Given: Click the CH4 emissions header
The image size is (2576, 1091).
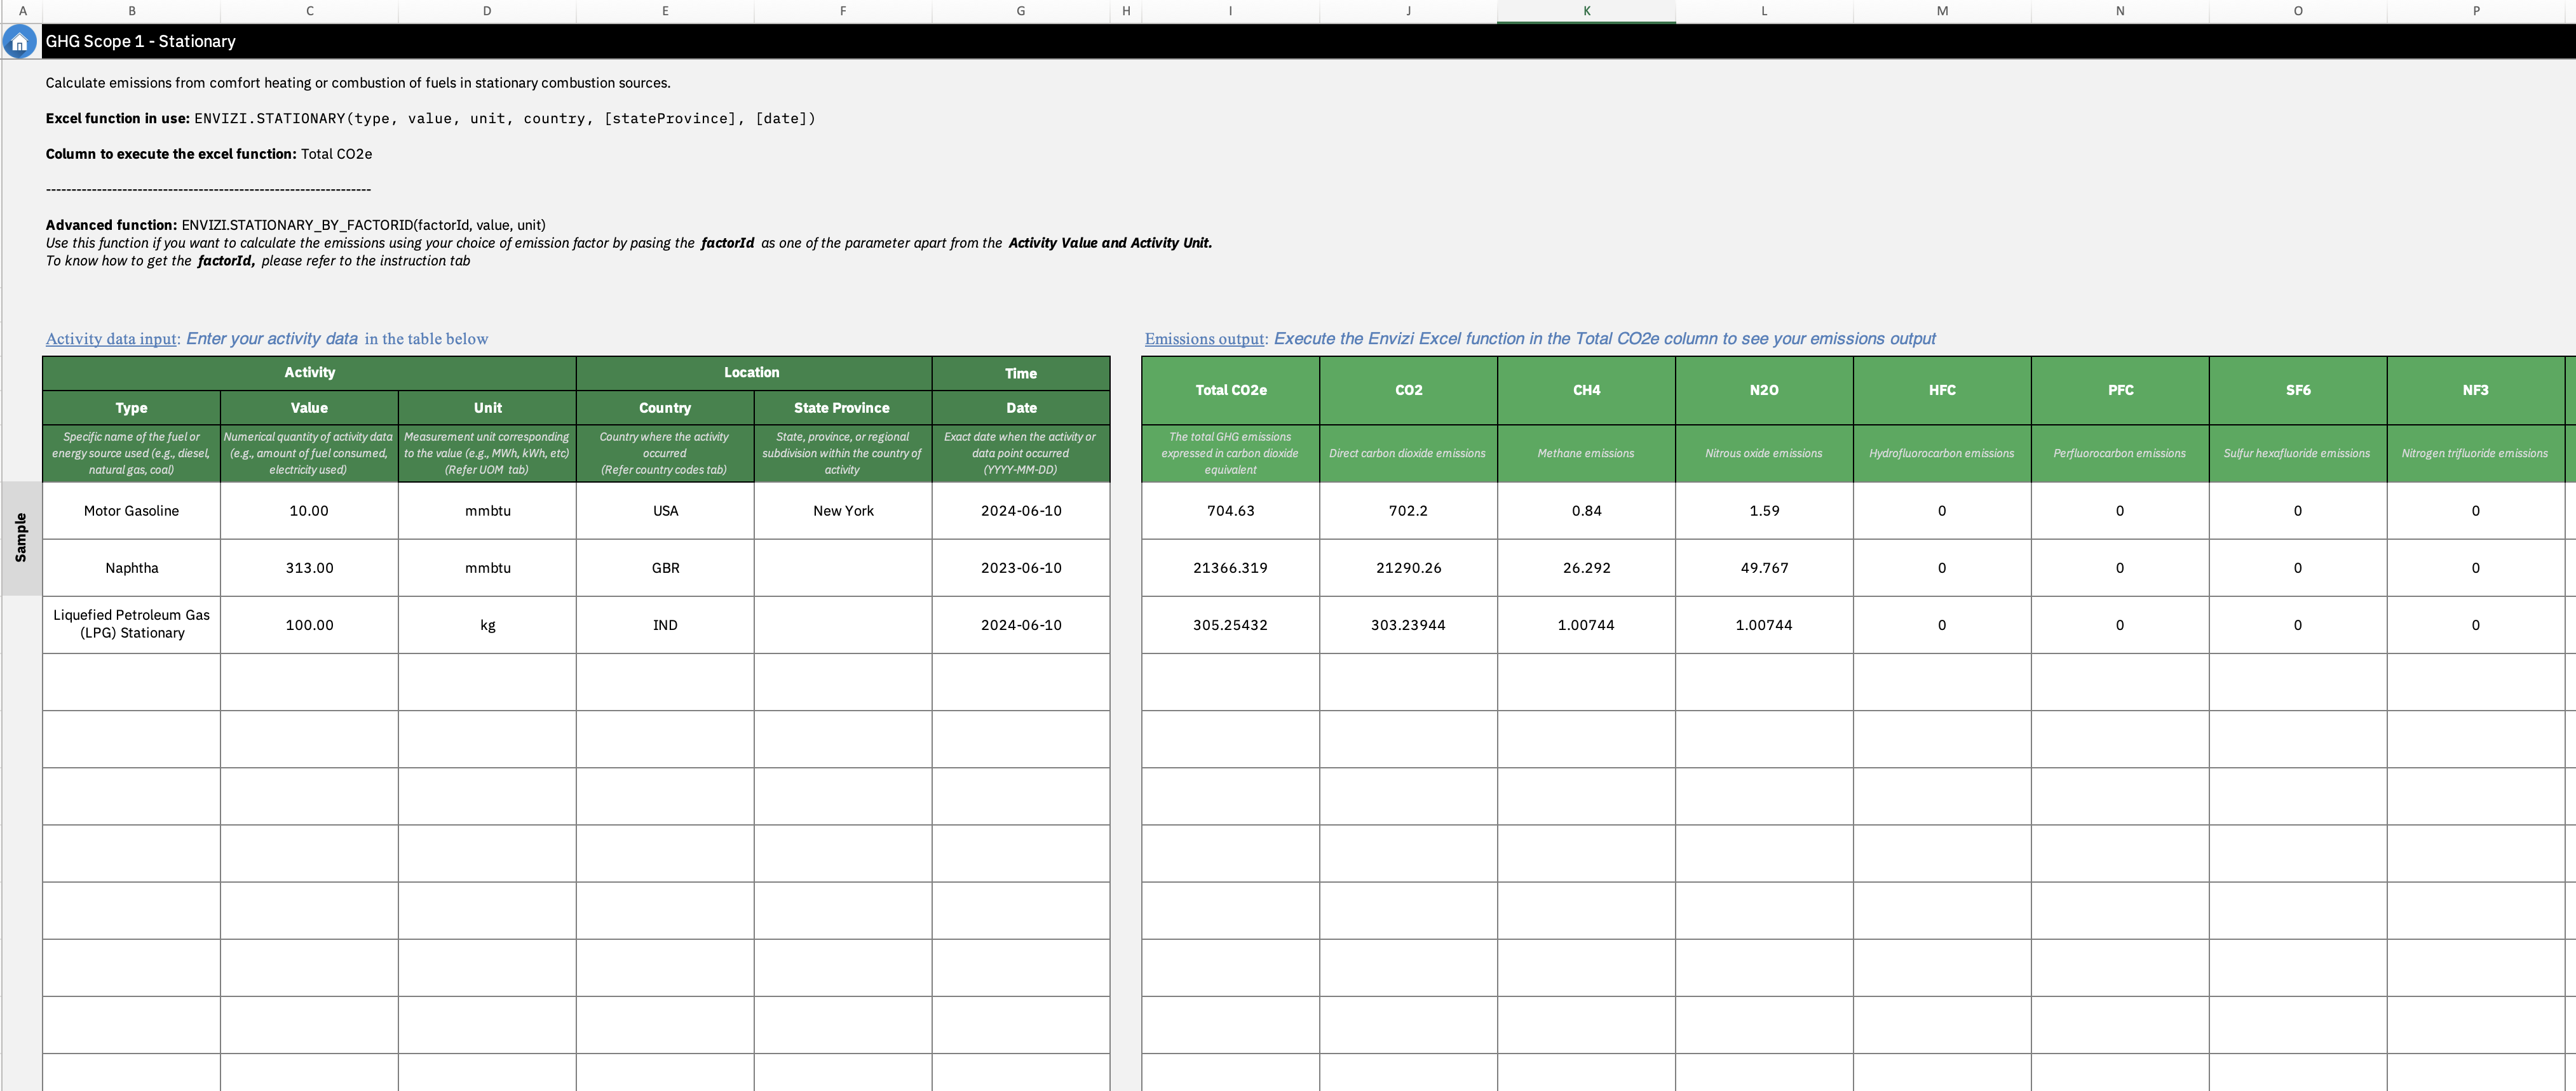Looking at the screenshot, I should [x=1586, y=391].
